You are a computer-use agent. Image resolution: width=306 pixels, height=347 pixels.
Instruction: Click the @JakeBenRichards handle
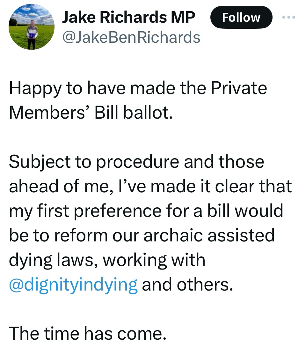pos(131,37)
